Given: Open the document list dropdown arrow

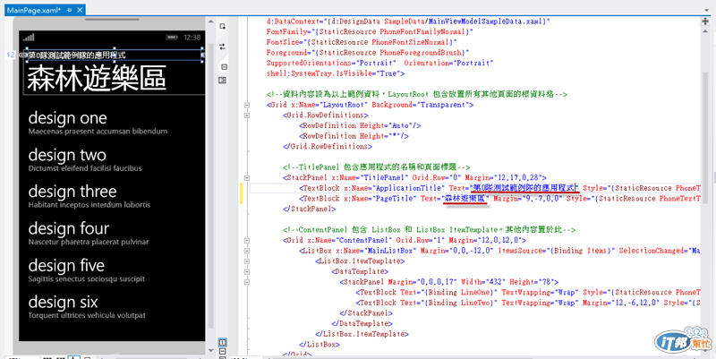Looking at the screenshot, I should (x=707, y=10).
